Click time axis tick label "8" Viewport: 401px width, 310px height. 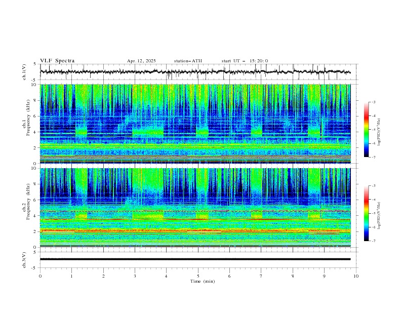(293, 276)
